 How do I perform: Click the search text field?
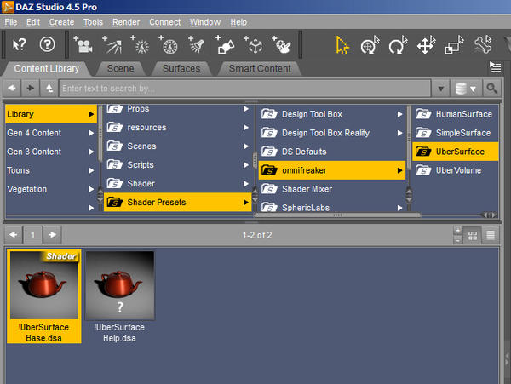pyautogui.click(x=244, y=89)
